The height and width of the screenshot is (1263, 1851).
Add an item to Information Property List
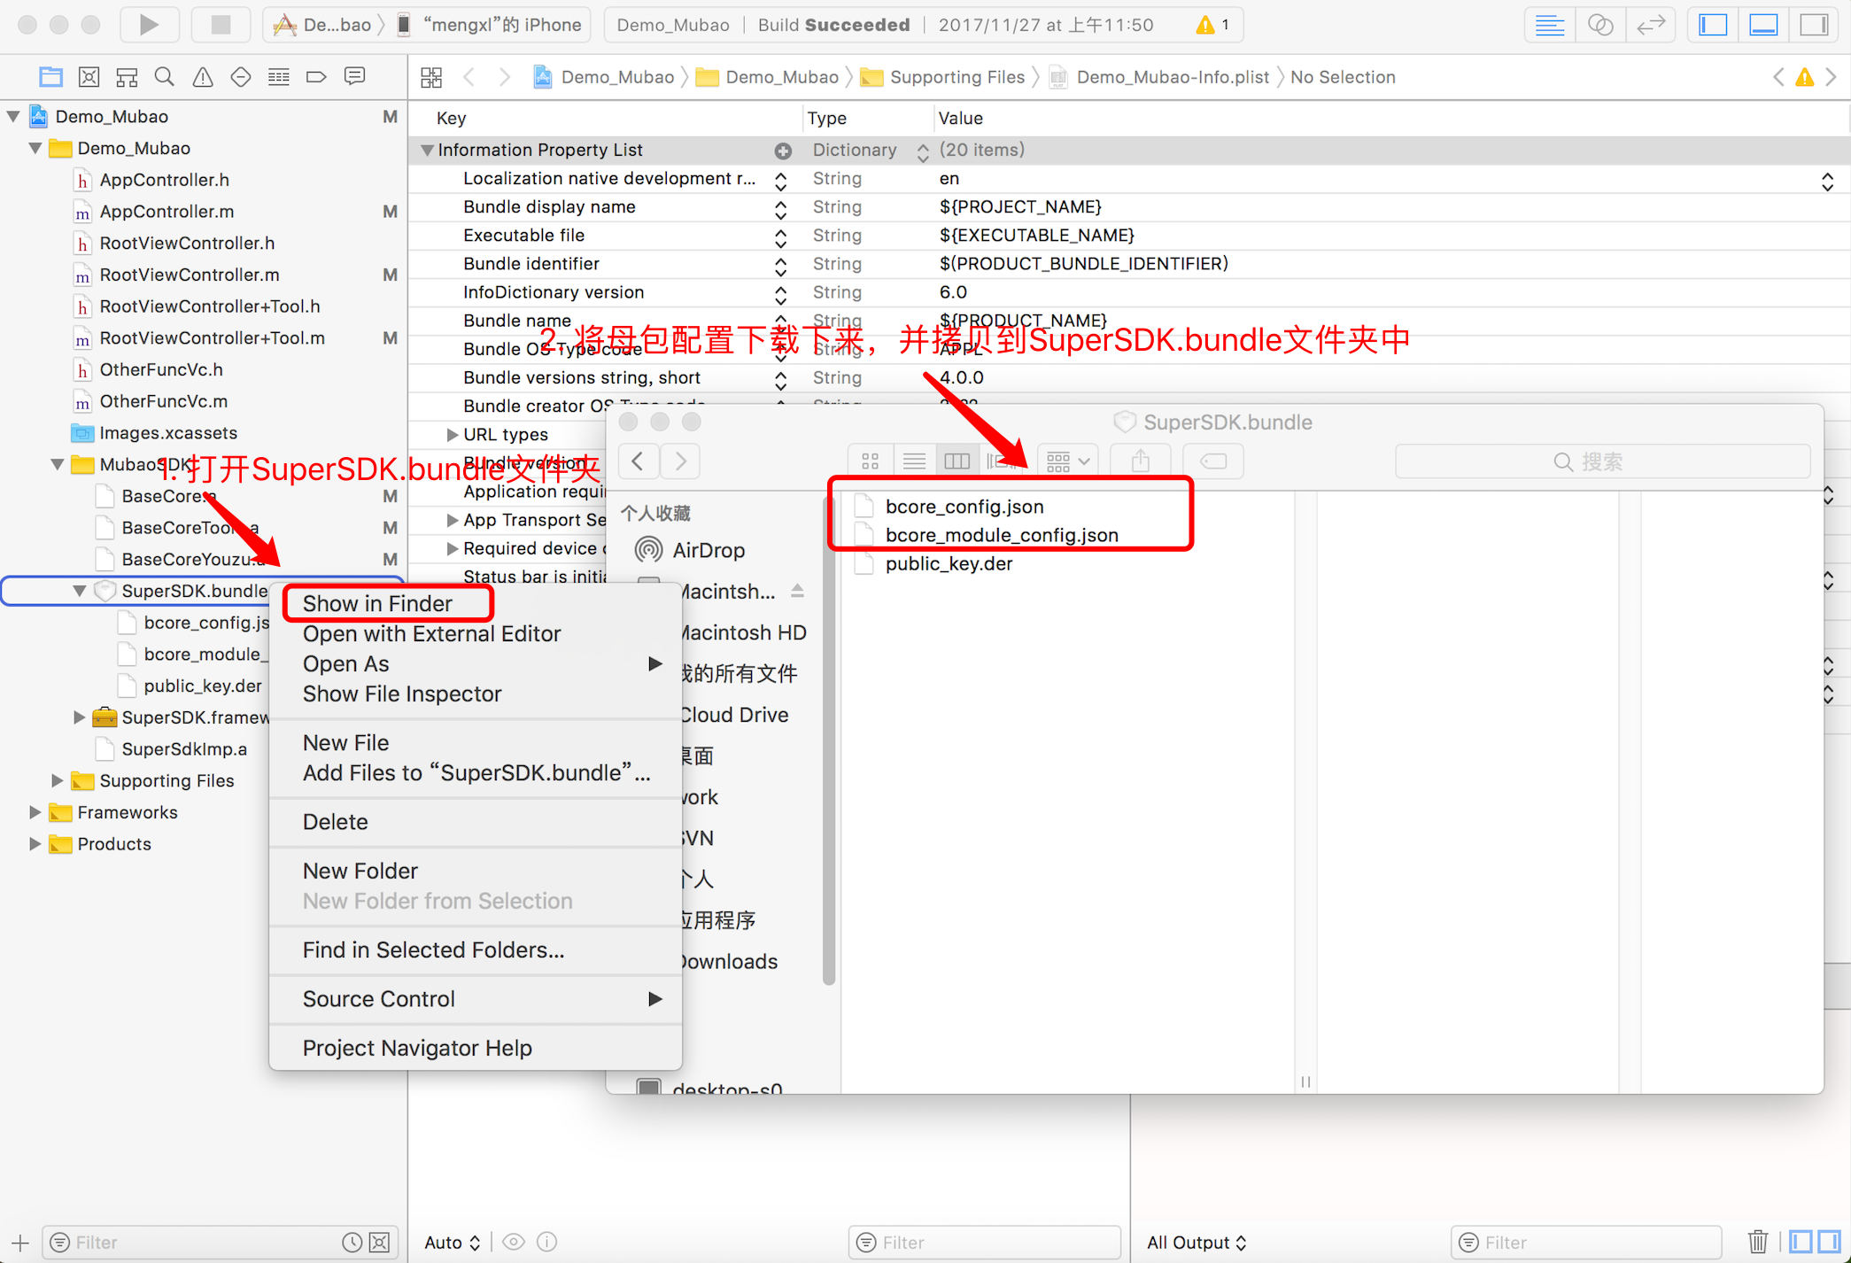tap(783, 151)
